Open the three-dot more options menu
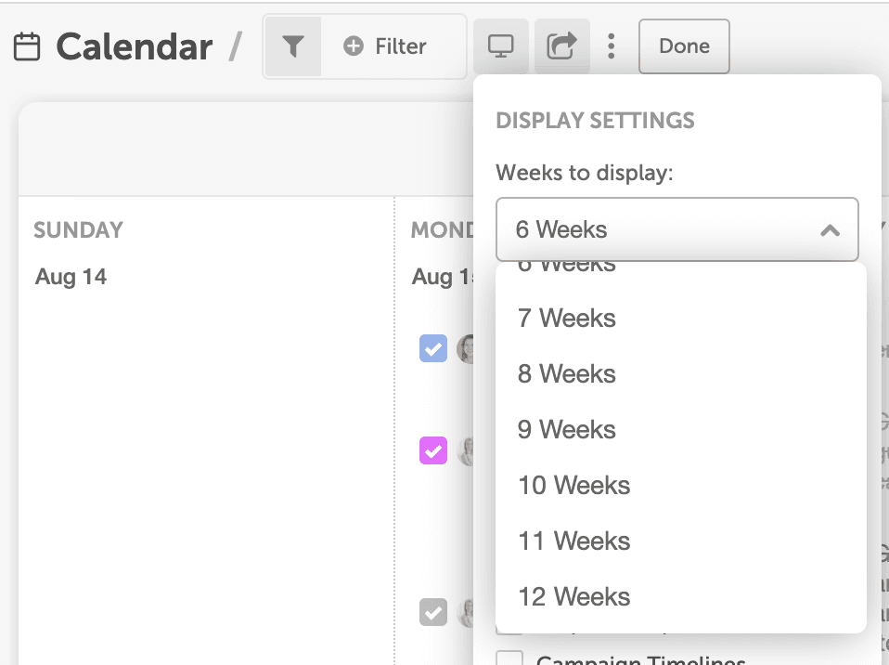This screenshot has width=889, height=665. point(611,46)
